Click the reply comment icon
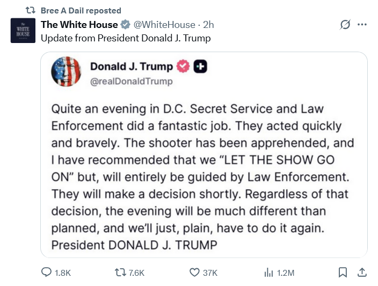Viewport: 378px width, 286px height. tap(47, 273)
